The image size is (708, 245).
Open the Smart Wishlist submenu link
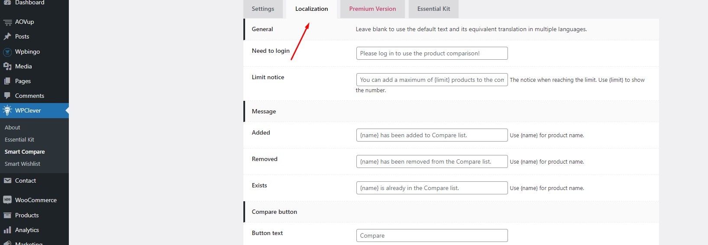coord(23,164)
